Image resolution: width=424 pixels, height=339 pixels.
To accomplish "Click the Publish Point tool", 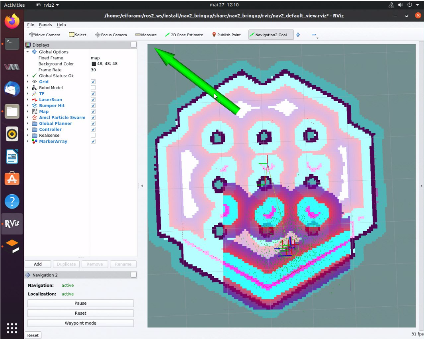I will [226, 35].
